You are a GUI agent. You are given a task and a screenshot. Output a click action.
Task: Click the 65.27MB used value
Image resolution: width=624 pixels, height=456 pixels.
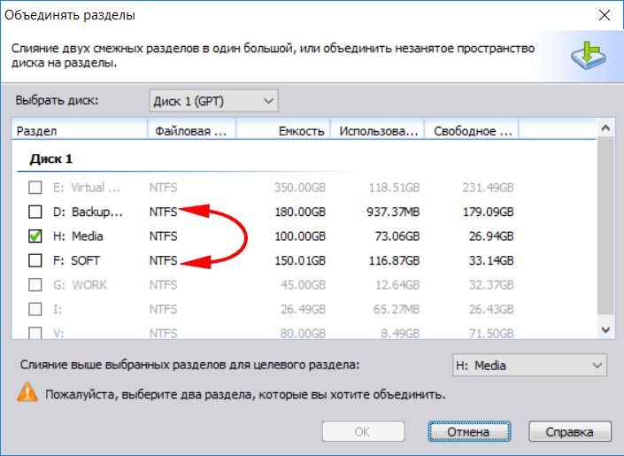(397, 309)
